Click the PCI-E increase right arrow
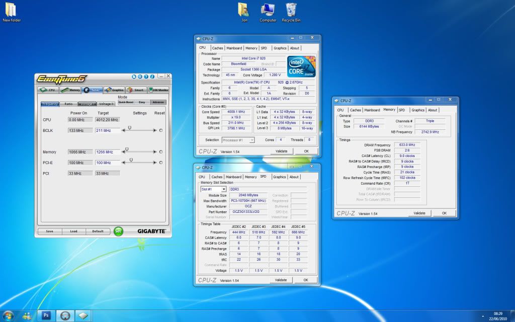515x322 pixels. tap(155, 163)
